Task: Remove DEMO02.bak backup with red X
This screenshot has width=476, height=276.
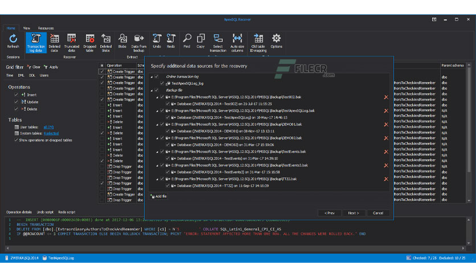Action: [386, 139]
